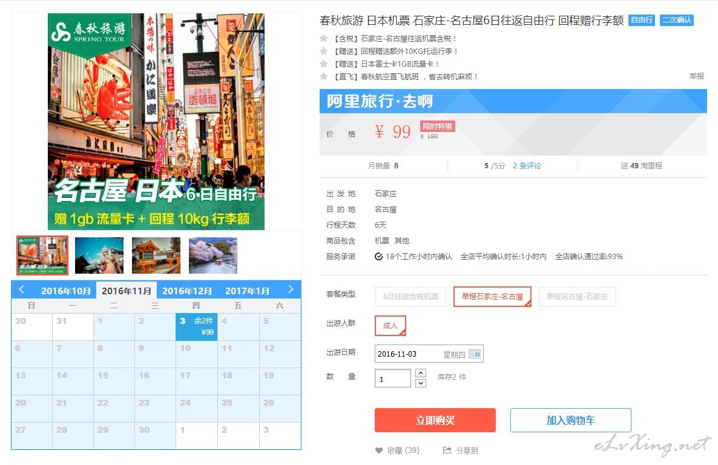Switch to 2016年11月 calendar tab
The image size is (718, 465).
(x=127, y=291)
